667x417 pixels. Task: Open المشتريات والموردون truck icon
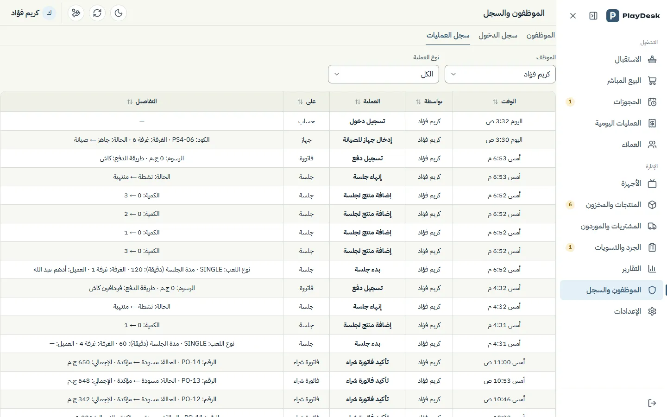click(x=652, y=226)
